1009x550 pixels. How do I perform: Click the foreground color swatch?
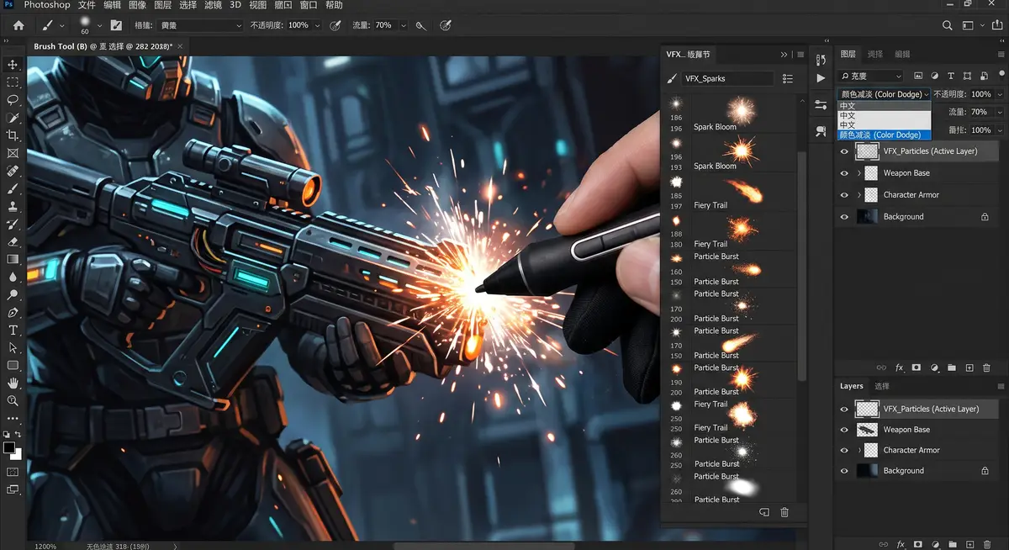pos(9,448)
